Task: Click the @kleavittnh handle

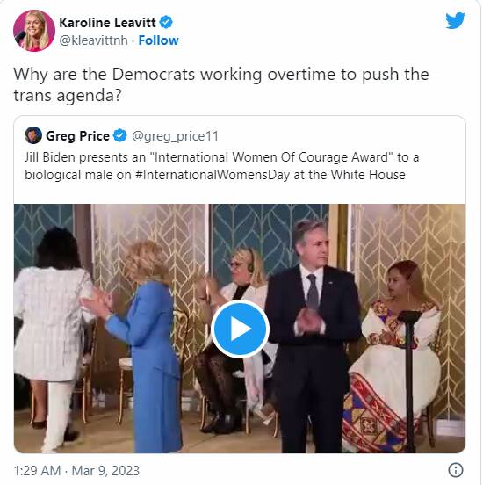Action: coord(93,40)
